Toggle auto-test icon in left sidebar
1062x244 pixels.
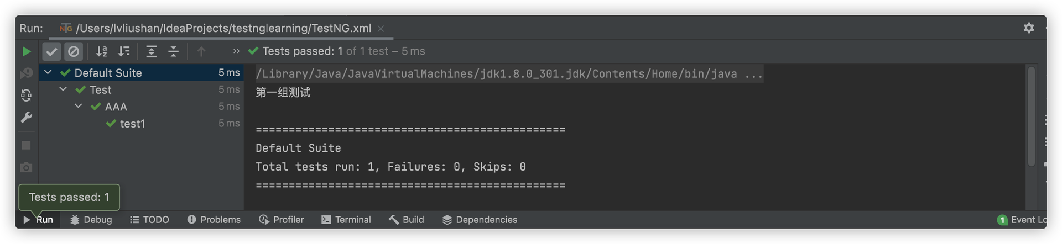pyautogui.click(x=26, y=95)
